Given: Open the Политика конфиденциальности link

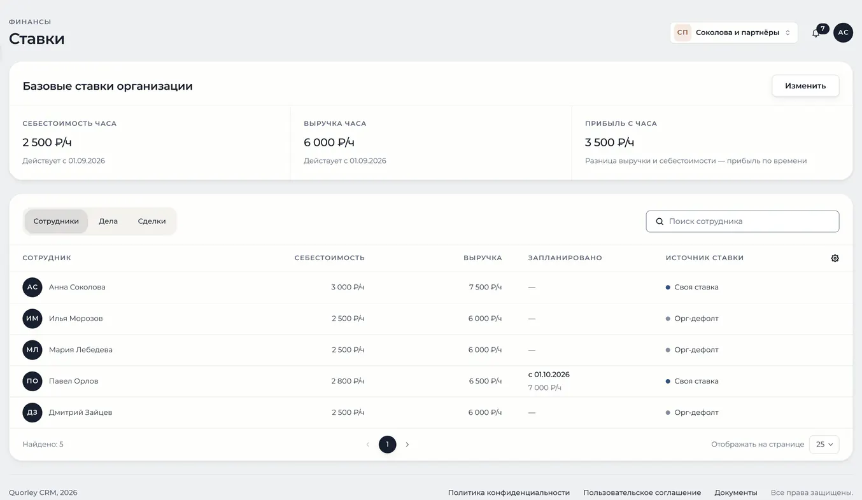Looking at the screenshot, I should 509,492.
